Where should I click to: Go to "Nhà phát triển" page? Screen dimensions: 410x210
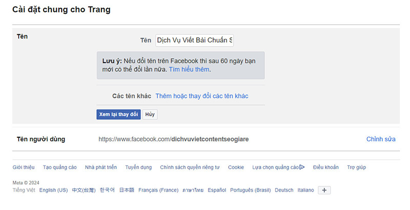[x=101, y=167]
